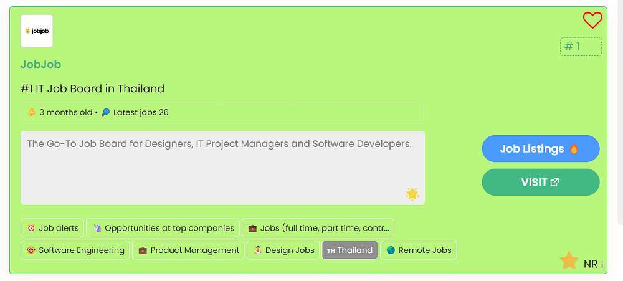Select the Job alerts tag

tap(52, 228)
